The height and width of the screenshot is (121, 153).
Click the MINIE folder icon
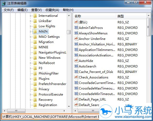tap(35, 47)
